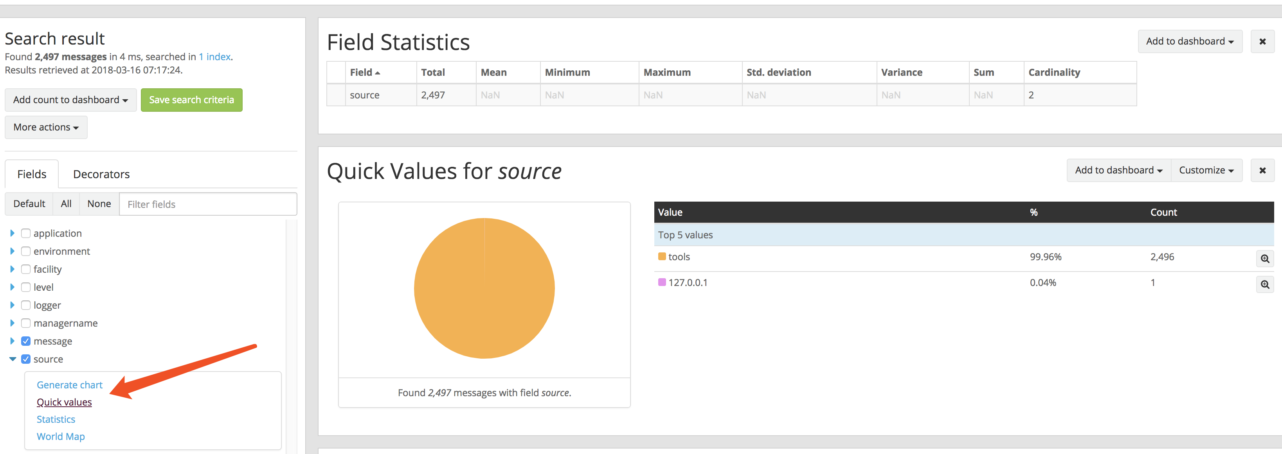Image resolution: width=1282 pixels, height=454 pixels.
Task: Close the Field Statistics widget
Action: tap(1262, 42)
